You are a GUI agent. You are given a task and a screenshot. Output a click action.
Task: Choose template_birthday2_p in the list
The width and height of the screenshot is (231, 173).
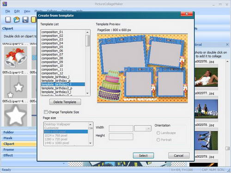click(x=57, y=88)
